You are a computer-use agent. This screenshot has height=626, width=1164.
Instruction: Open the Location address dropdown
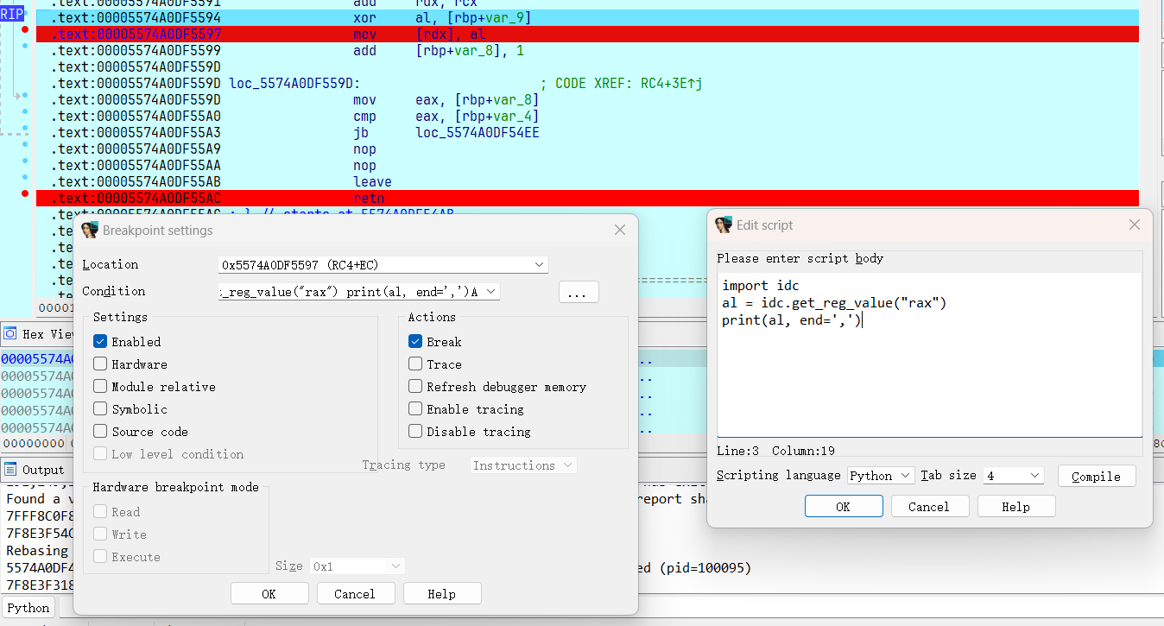coord(540,265)
